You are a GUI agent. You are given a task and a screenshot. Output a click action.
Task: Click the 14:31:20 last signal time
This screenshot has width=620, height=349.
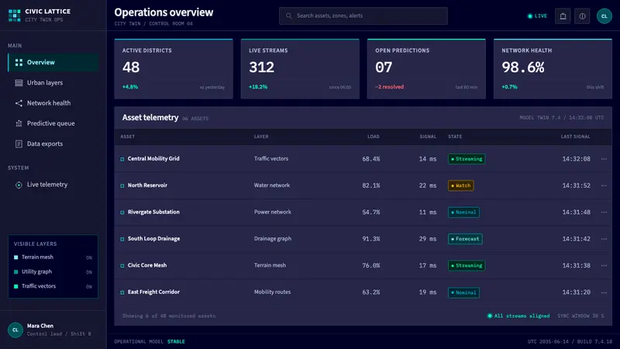point(576,292)
